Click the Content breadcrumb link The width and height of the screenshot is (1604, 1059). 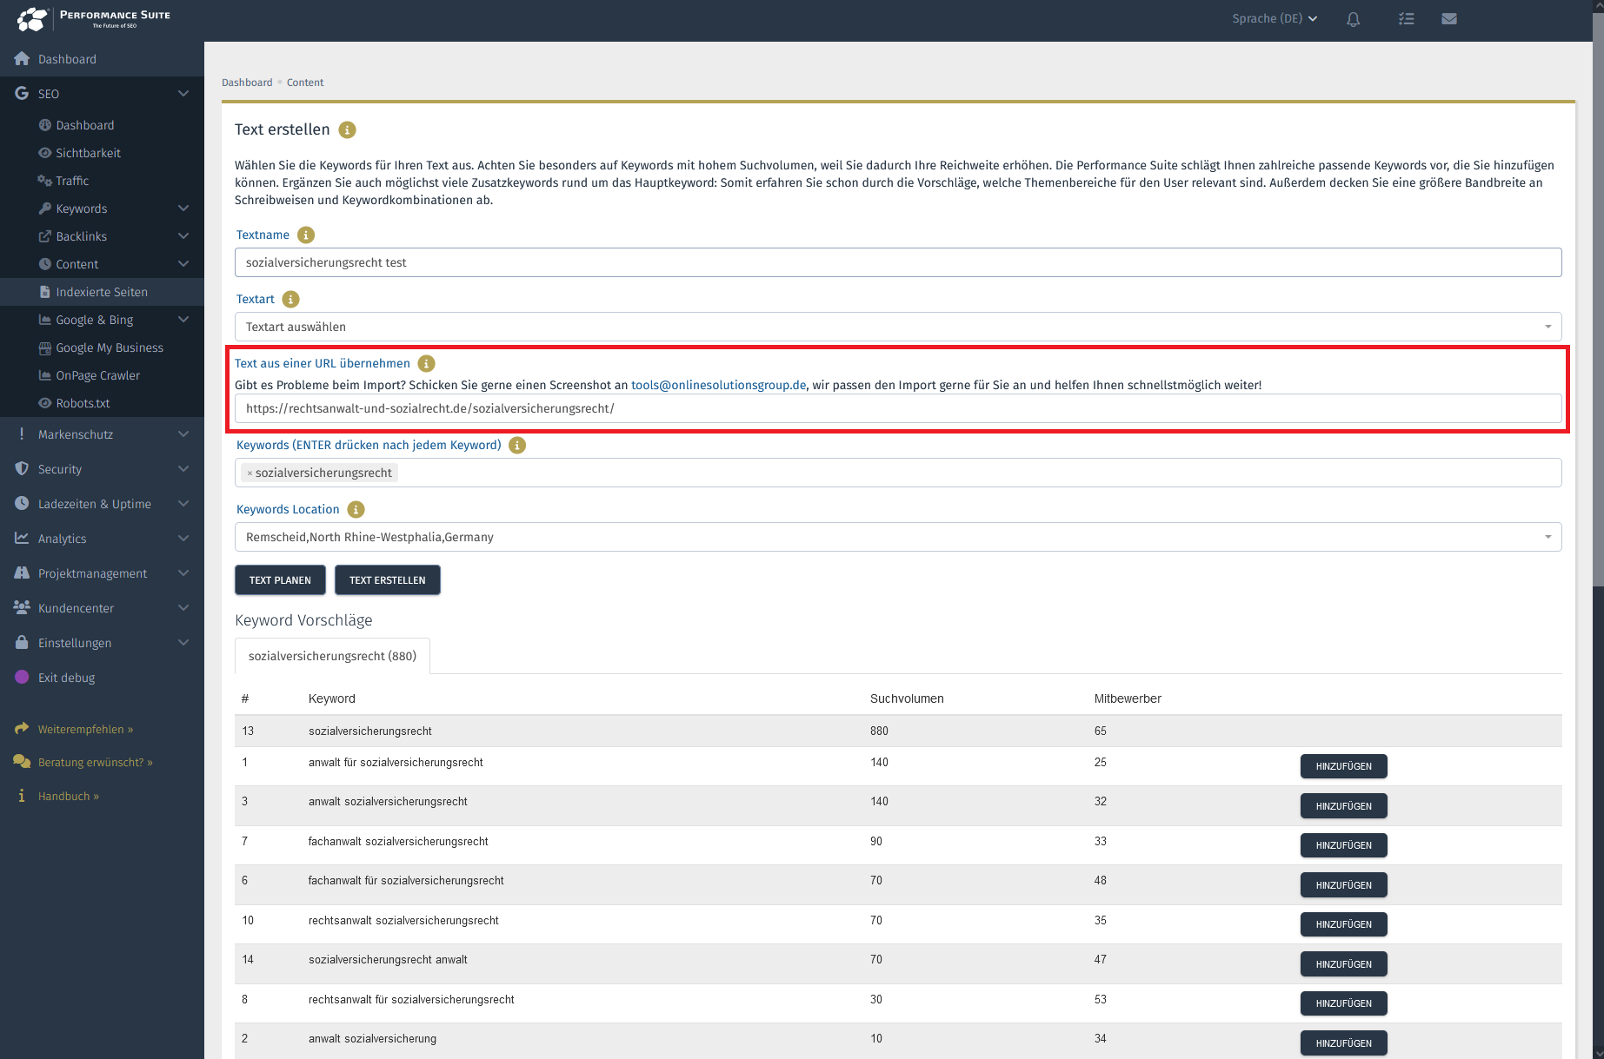coord(305,83)
